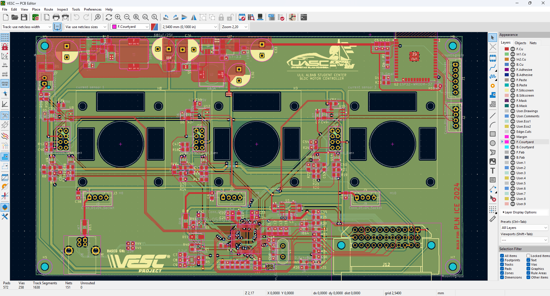
Task: Click the Zoom to Fit icon
Action: pos(136,17)
